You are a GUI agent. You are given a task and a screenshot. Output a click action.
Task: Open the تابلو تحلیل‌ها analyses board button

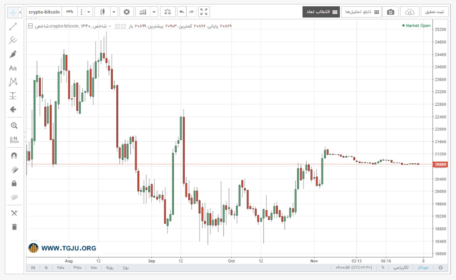click(x=362, y=12)
